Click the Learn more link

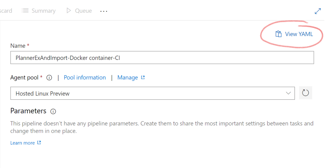23,142
